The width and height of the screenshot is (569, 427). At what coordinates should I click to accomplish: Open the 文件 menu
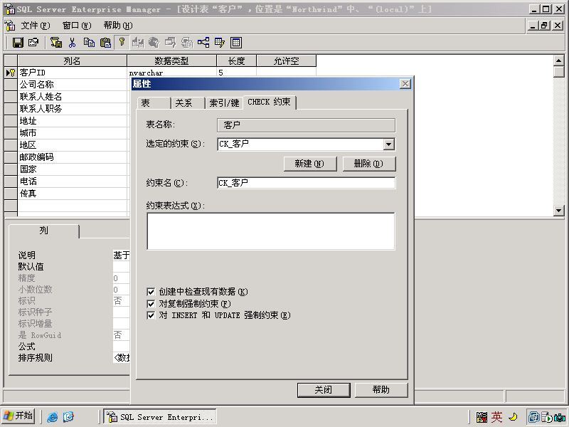coord(35,26)
